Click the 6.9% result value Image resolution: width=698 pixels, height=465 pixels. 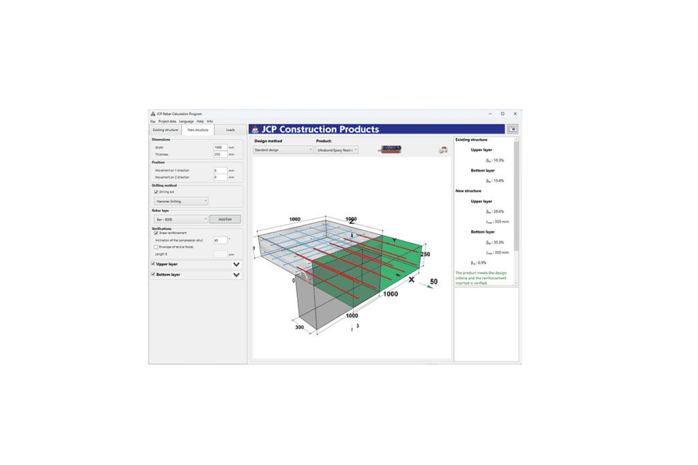click(479, 263)
